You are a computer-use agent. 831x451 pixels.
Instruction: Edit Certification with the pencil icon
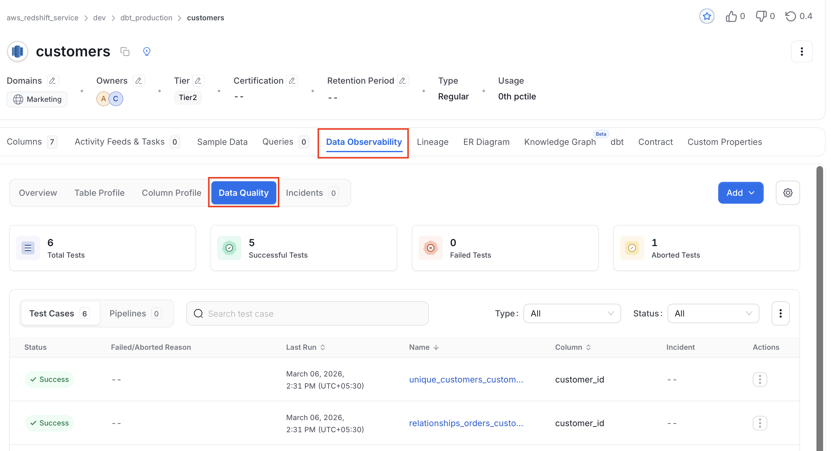pos(292,80)
